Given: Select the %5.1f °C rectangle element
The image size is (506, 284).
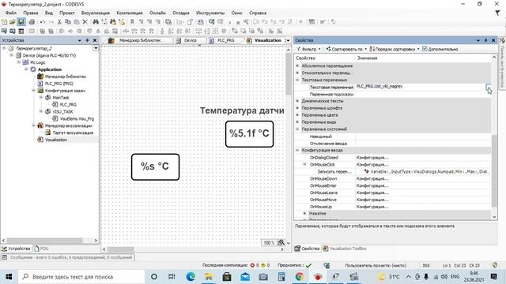Looking at the screenshot, I should (x=250, y=134).
